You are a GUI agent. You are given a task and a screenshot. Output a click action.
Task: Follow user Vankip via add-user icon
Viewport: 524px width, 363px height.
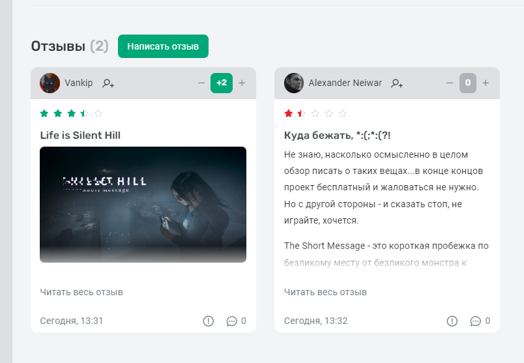[108, 83]
